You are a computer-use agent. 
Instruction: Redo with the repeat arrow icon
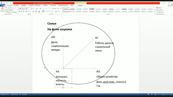10,3
